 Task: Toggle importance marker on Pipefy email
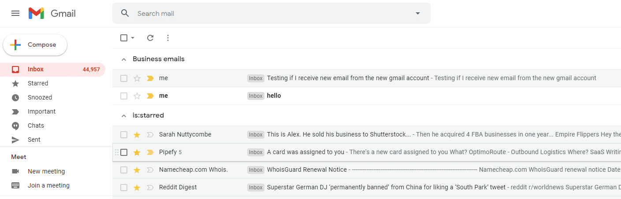point(150,152)
